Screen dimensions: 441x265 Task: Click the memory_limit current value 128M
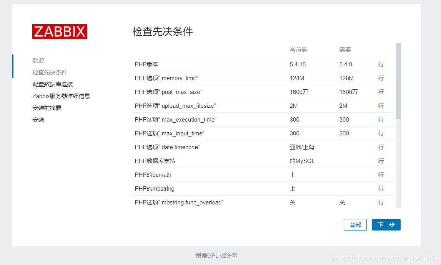point(297,78)
